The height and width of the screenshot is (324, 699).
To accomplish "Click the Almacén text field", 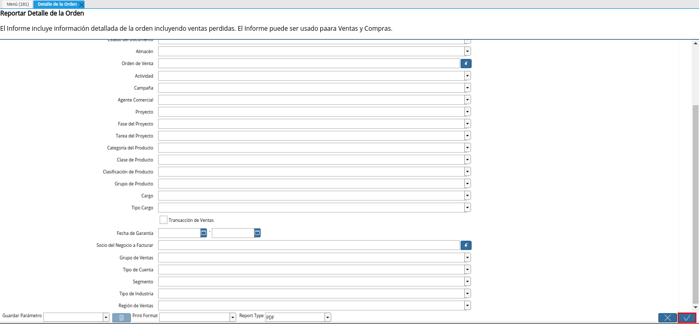I will (x=311, y=52).
